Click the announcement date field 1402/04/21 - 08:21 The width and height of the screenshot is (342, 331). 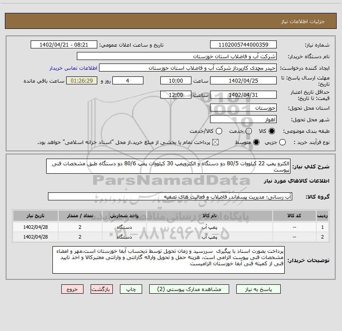[x=64, y=44]
